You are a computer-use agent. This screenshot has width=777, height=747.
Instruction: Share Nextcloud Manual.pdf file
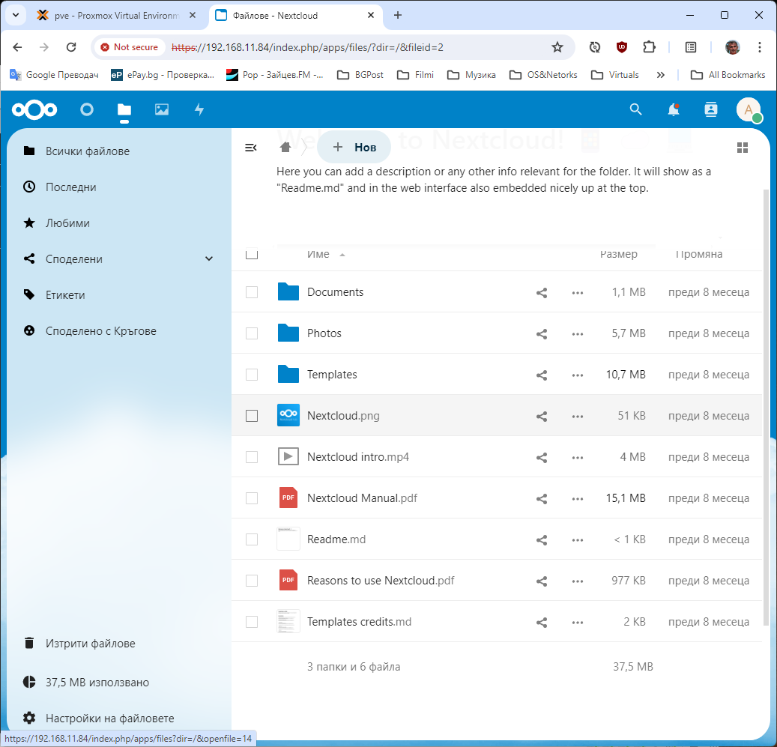click(x=542, y=498)
